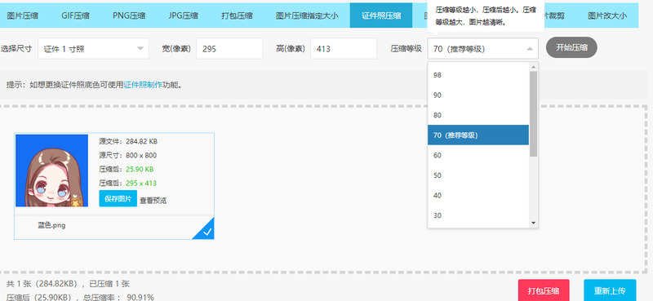
Task: Click the 打包压缩 red button
Action: click(x=544, y=290)
